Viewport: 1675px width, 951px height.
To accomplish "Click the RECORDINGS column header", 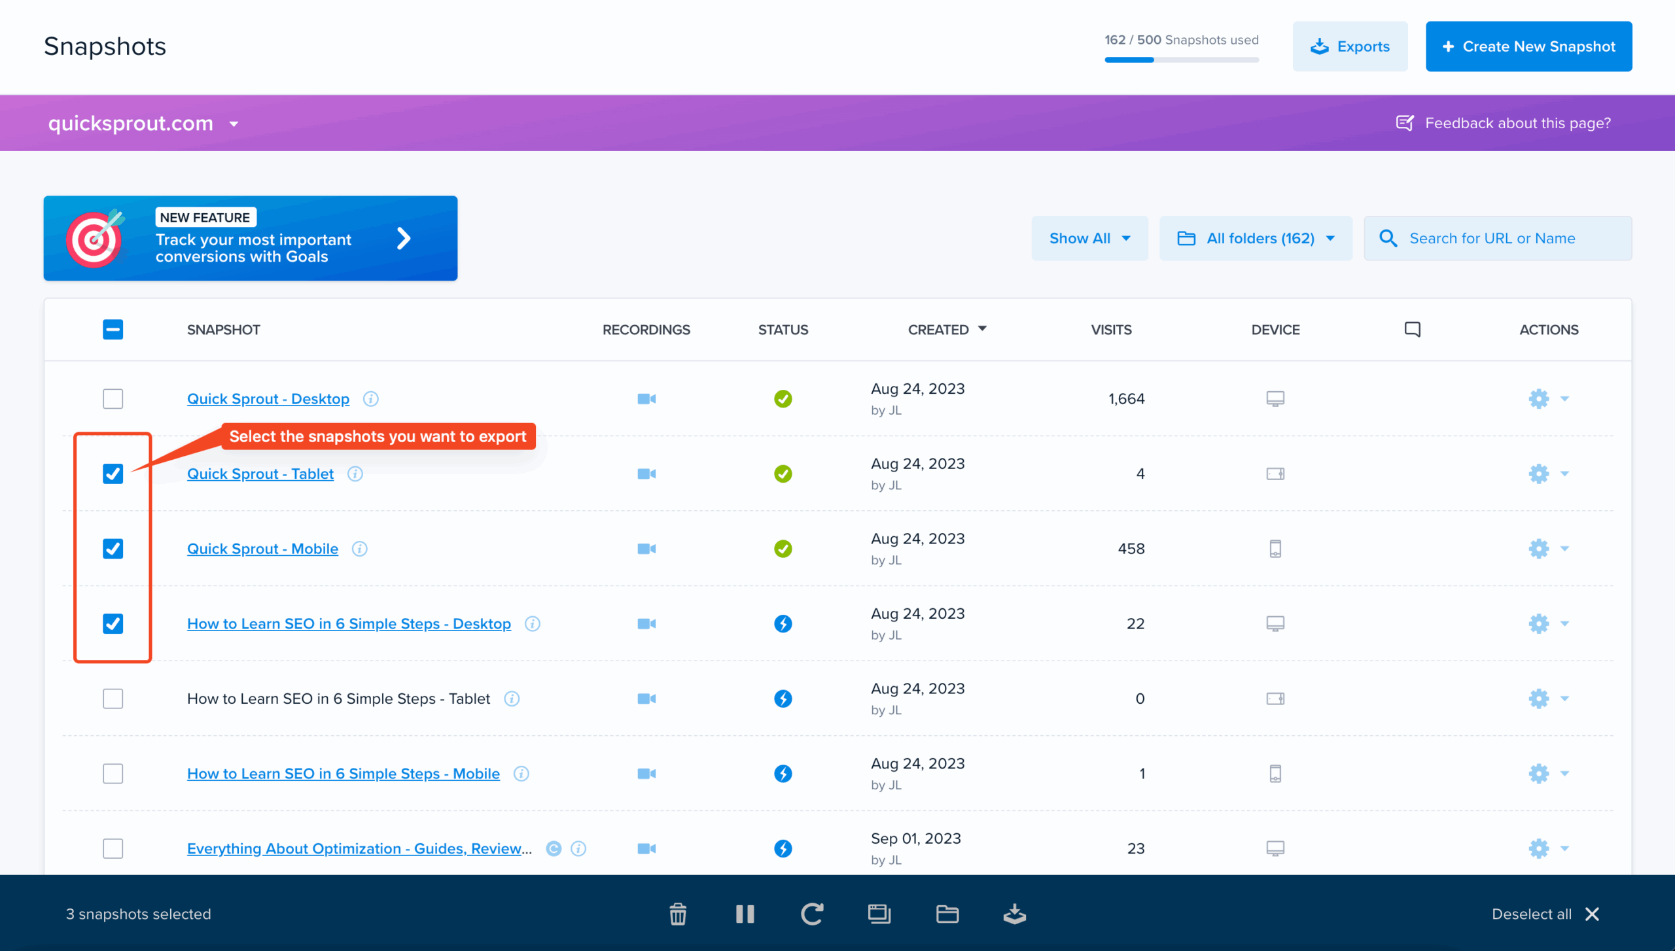I will [x=646, y=329].
